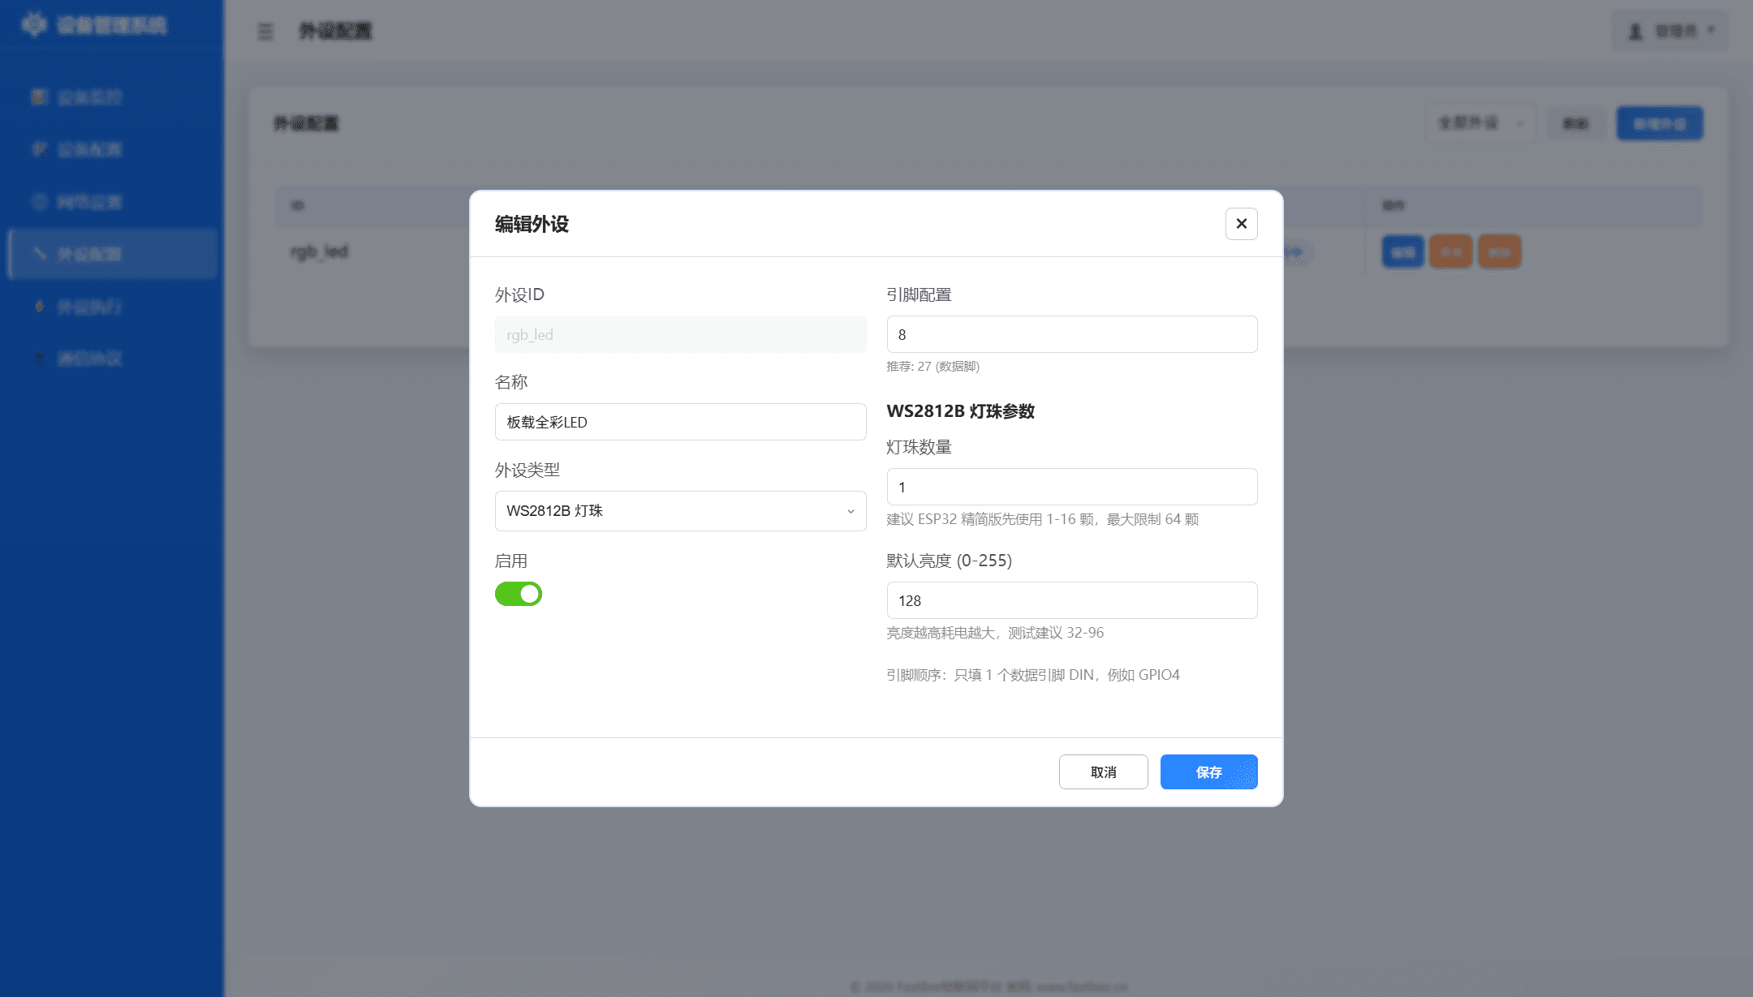Select the sixth sidebar menu item

click(112, 359)
